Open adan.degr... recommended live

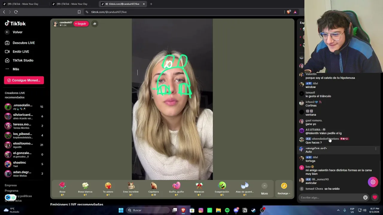[x=24, y=174]
